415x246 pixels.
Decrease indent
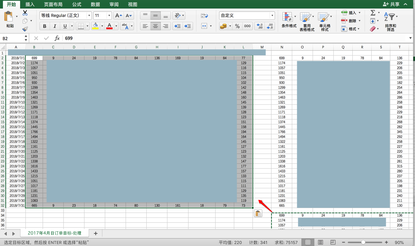[x=177, y=26]
